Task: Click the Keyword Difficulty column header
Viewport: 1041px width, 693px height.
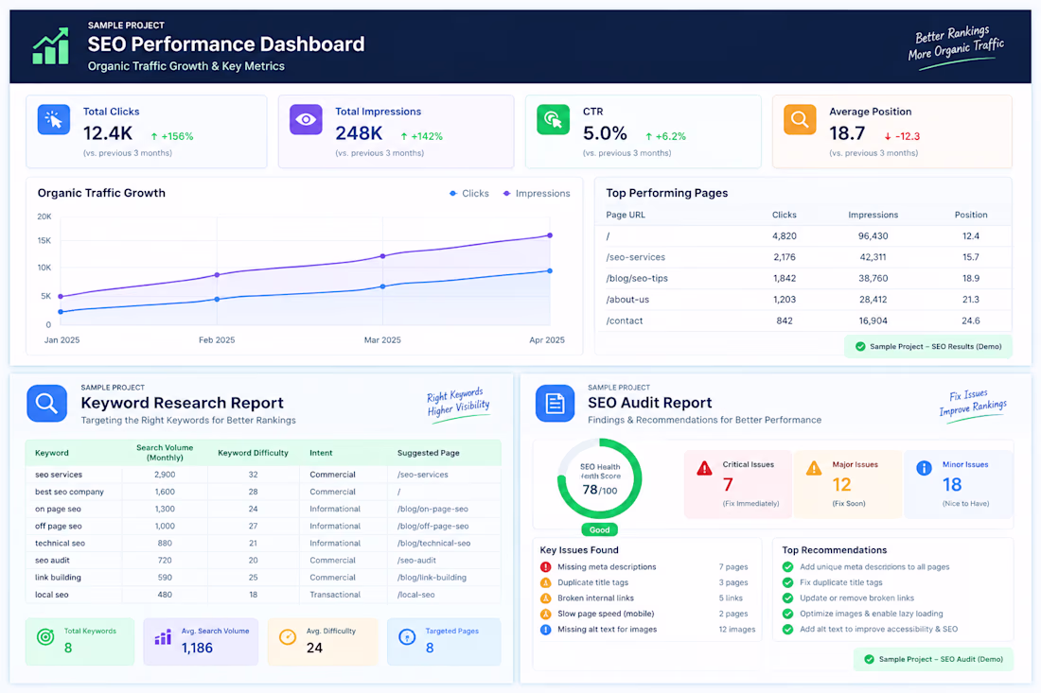Action: (253, 453)
